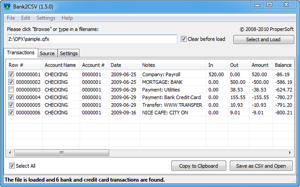Uncheck row 000000006 checkbox
The width and height of the screenshot is (300, 187).
point(11,113)
